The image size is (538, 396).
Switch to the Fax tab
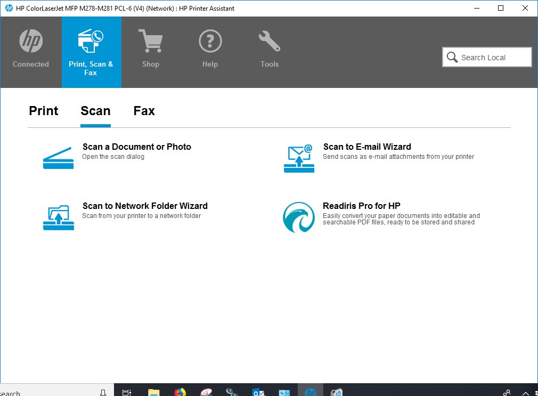coord(144,111)
